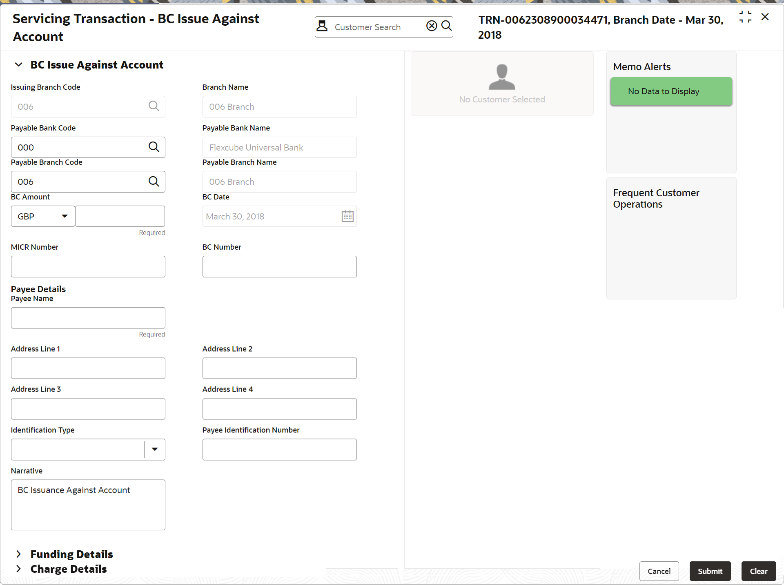Click Payable Branch Code search icon
Image resolution: width=784 pixels, height=585 pixels.
click(x=154, y=182)
